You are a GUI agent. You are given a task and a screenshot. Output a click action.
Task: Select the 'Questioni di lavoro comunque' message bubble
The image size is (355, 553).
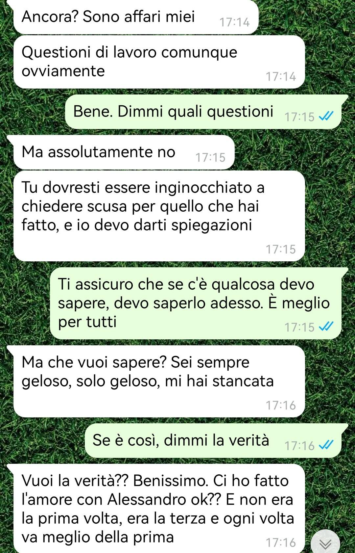[x=159, y=62]
